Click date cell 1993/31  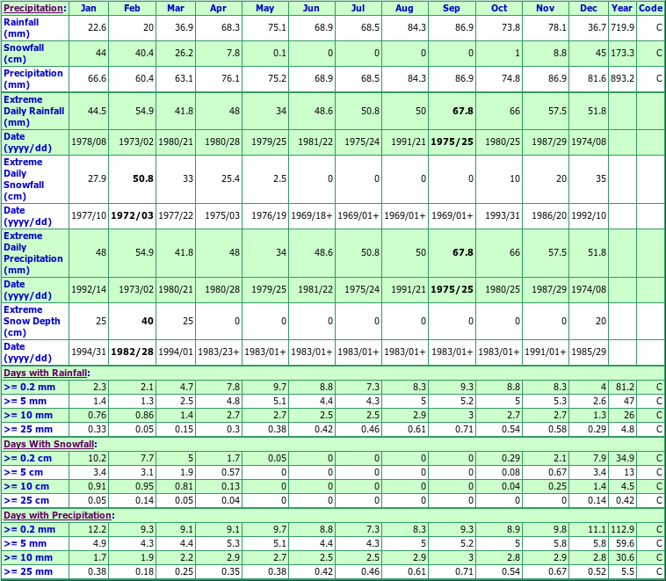(503, 216)
